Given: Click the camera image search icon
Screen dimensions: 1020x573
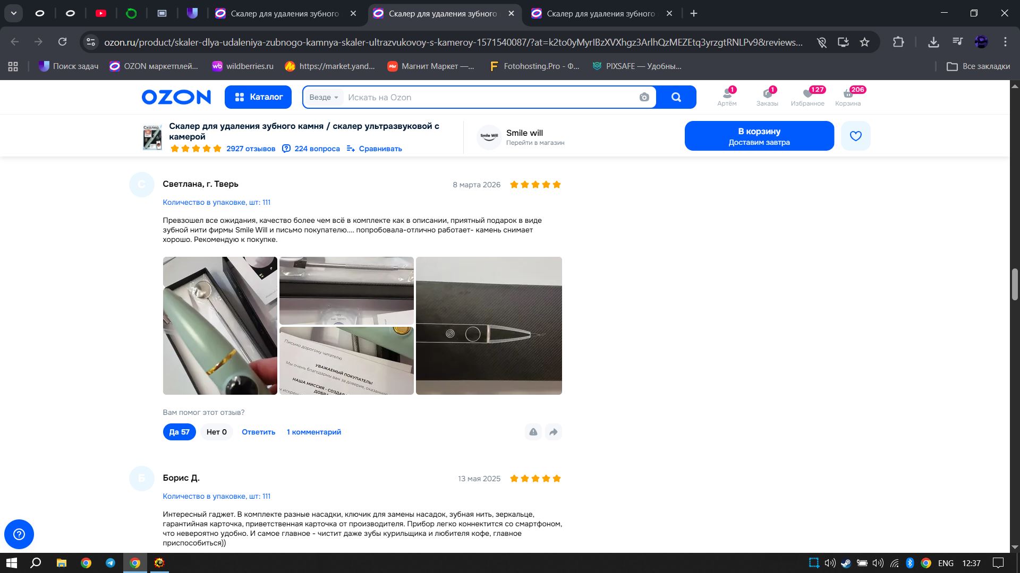Looking at the screenshot, I should pyautogui.click(x=644, y=97).
